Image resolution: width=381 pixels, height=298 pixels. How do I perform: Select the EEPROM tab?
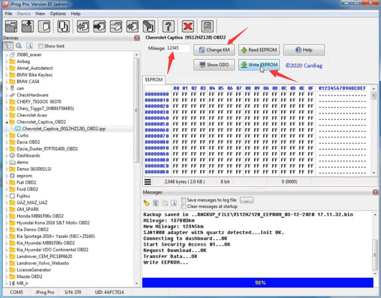154,80
